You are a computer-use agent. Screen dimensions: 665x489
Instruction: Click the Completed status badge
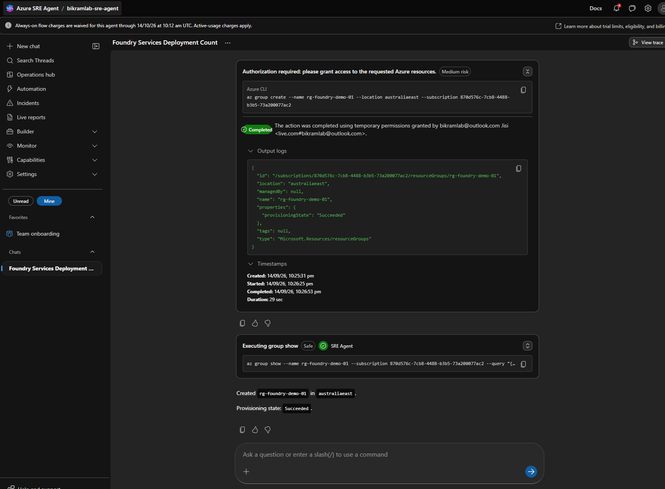(257, 129)
